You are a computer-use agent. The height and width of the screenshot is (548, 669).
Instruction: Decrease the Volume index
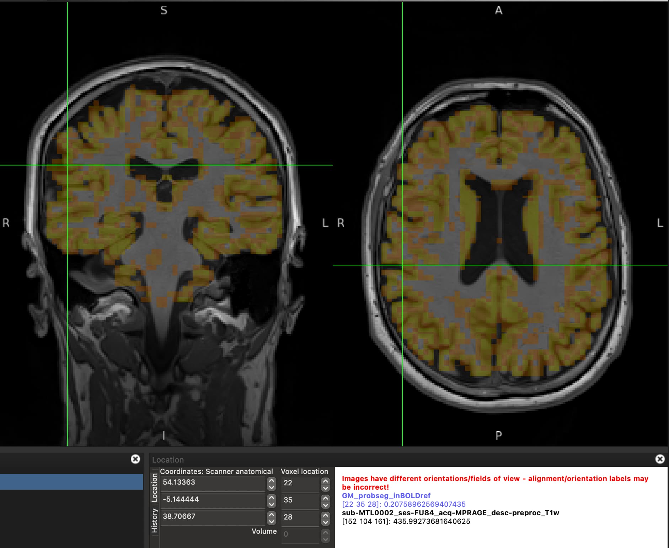pyautogui.click(x=325, y=539)
